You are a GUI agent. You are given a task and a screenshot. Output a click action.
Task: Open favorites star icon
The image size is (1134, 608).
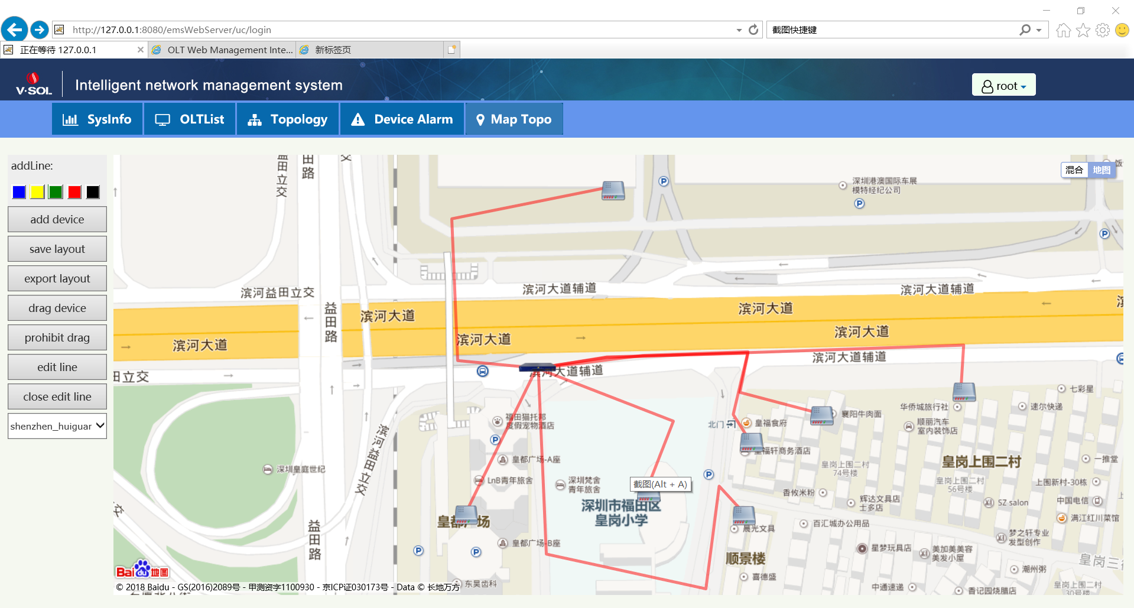(x=1083, y=30)
